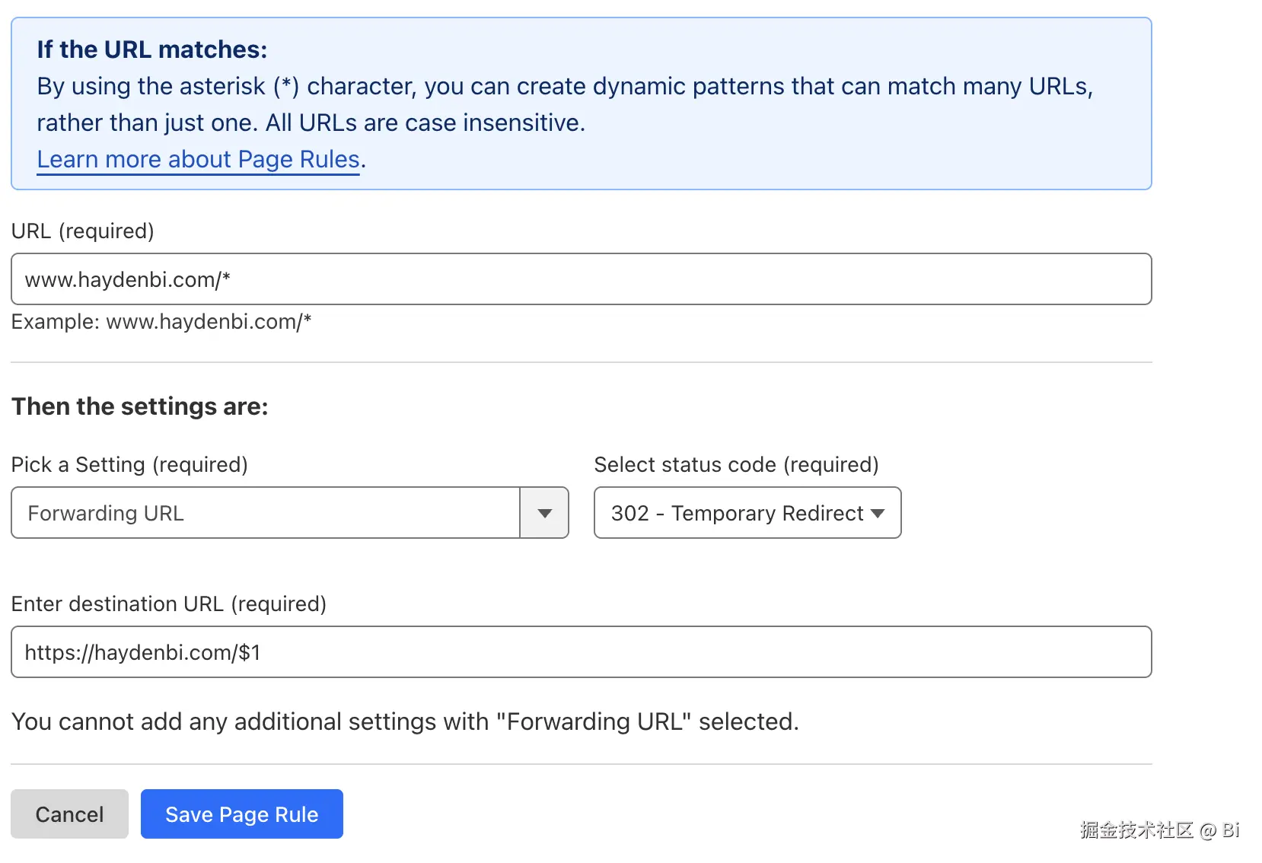1262x863 pixels.
Task: Click the Save Page Rule button
Action: 241,814
